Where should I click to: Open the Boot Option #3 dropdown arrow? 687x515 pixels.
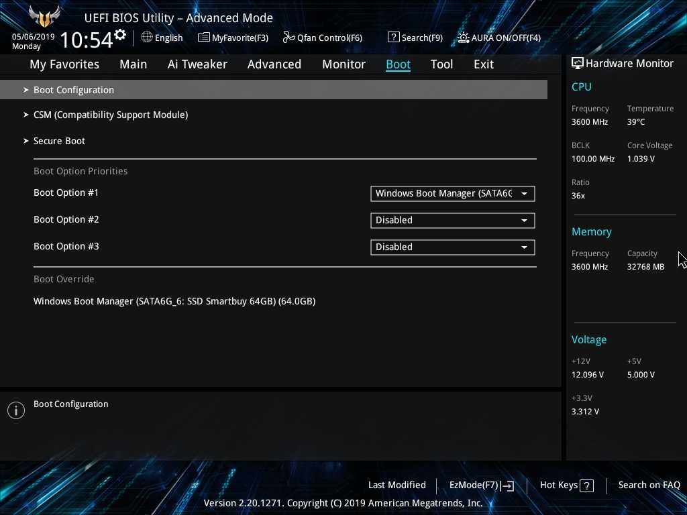pyautogui.click(x=525, y=247)
